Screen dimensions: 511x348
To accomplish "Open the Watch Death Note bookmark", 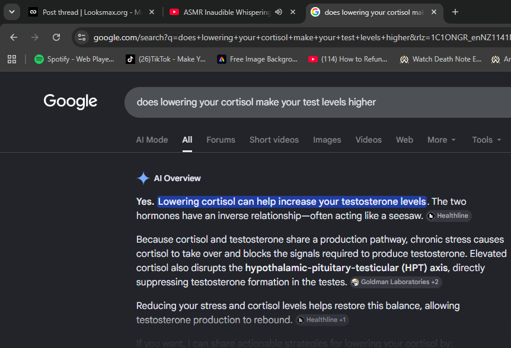I will pyautogui.click(x=440, y=59).
